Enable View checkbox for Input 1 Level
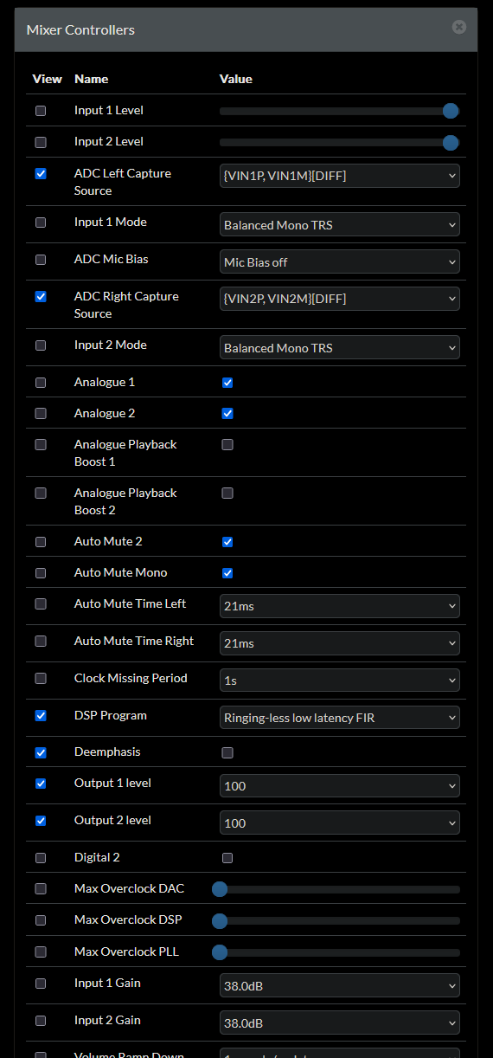 [41, 111]
